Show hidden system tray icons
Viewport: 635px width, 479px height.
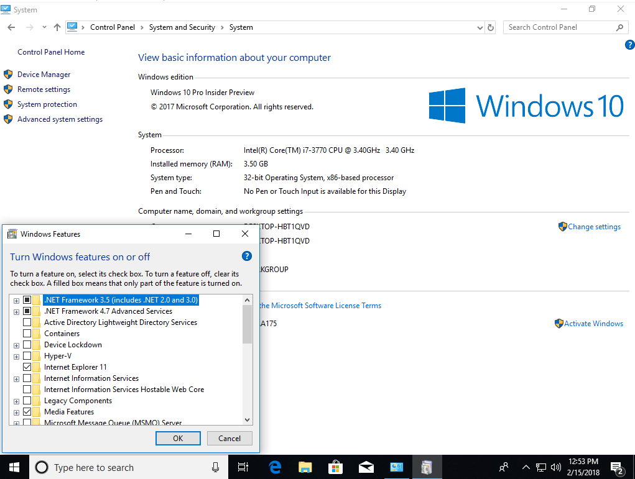(526, 467)
